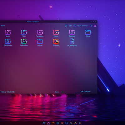Launch the purple store icon in dock
The image size is (125, 125).
(x=48, y=123)
